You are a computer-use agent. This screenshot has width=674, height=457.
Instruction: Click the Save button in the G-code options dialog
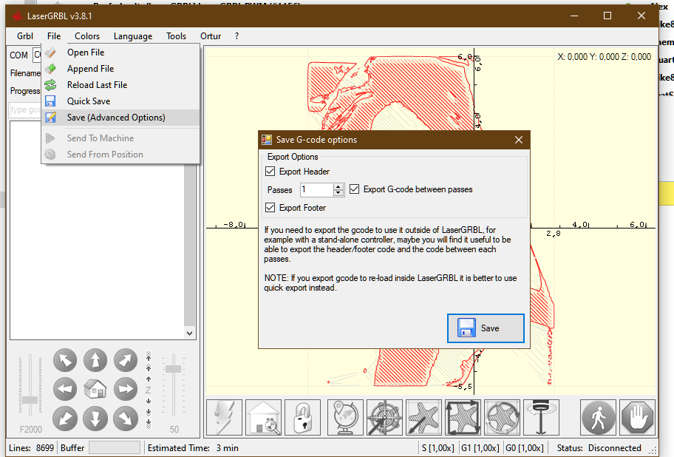[486, 328]
